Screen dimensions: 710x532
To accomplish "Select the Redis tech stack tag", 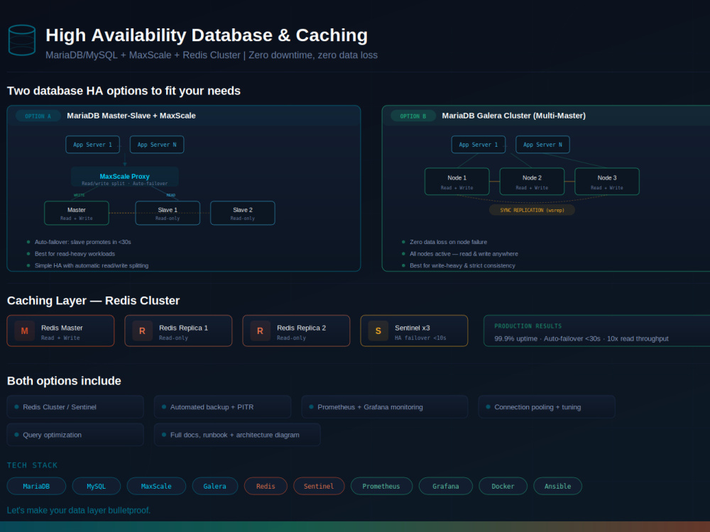I will pos(266,486).
